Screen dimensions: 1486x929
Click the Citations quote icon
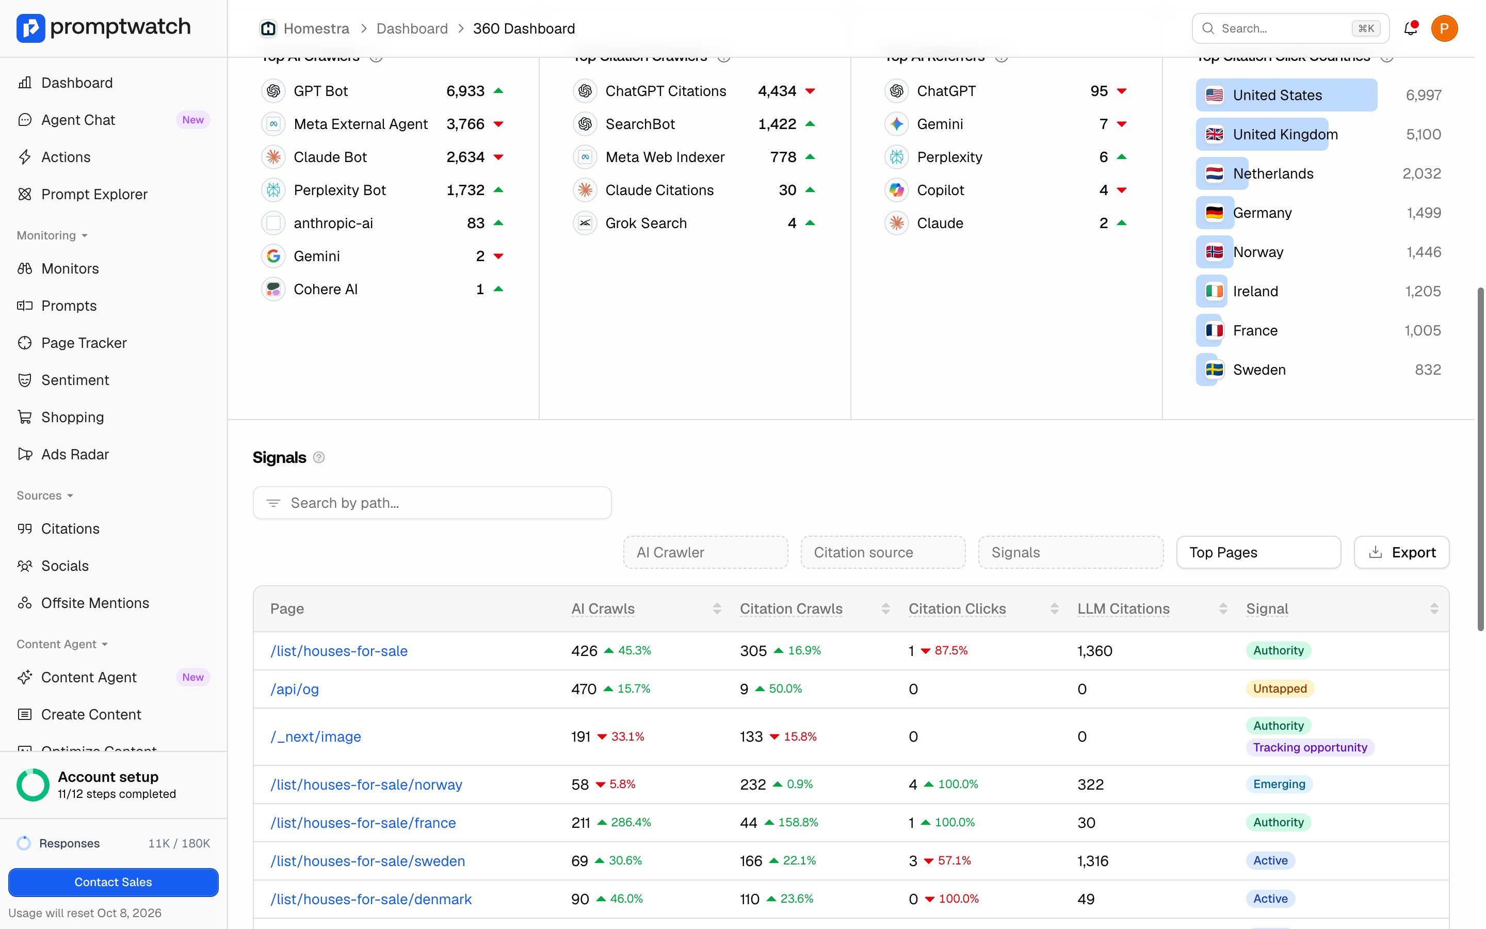25,528
